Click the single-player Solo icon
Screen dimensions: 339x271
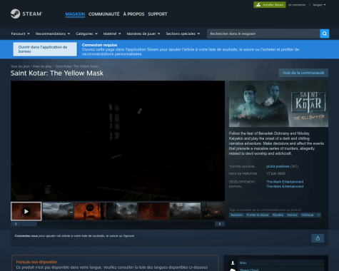233,262
